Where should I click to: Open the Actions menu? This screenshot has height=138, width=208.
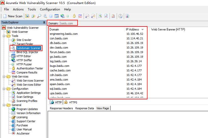[x=18, y=9]
